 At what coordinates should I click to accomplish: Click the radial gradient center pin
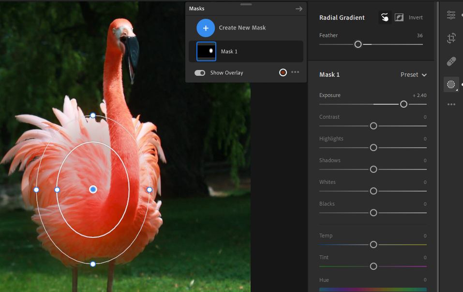pos(93,190)
